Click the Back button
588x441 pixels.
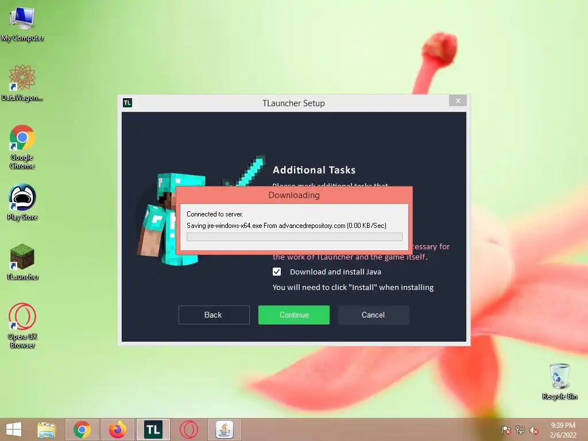pos(214,315)
